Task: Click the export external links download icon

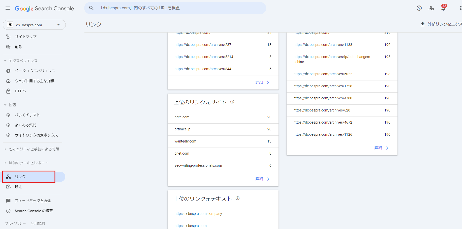Action: point(423,24)
